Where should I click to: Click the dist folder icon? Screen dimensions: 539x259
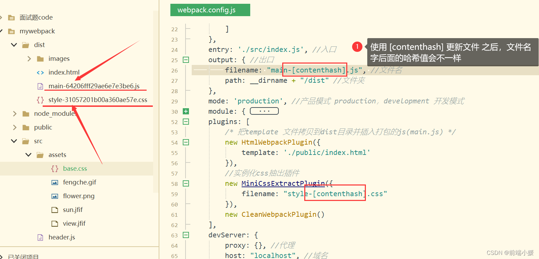click(25, 45)
